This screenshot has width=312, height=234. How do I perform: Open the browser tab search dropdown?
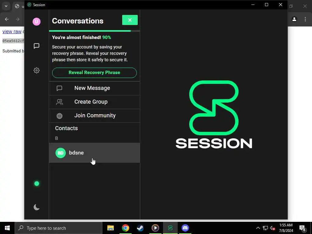point(6,6)
